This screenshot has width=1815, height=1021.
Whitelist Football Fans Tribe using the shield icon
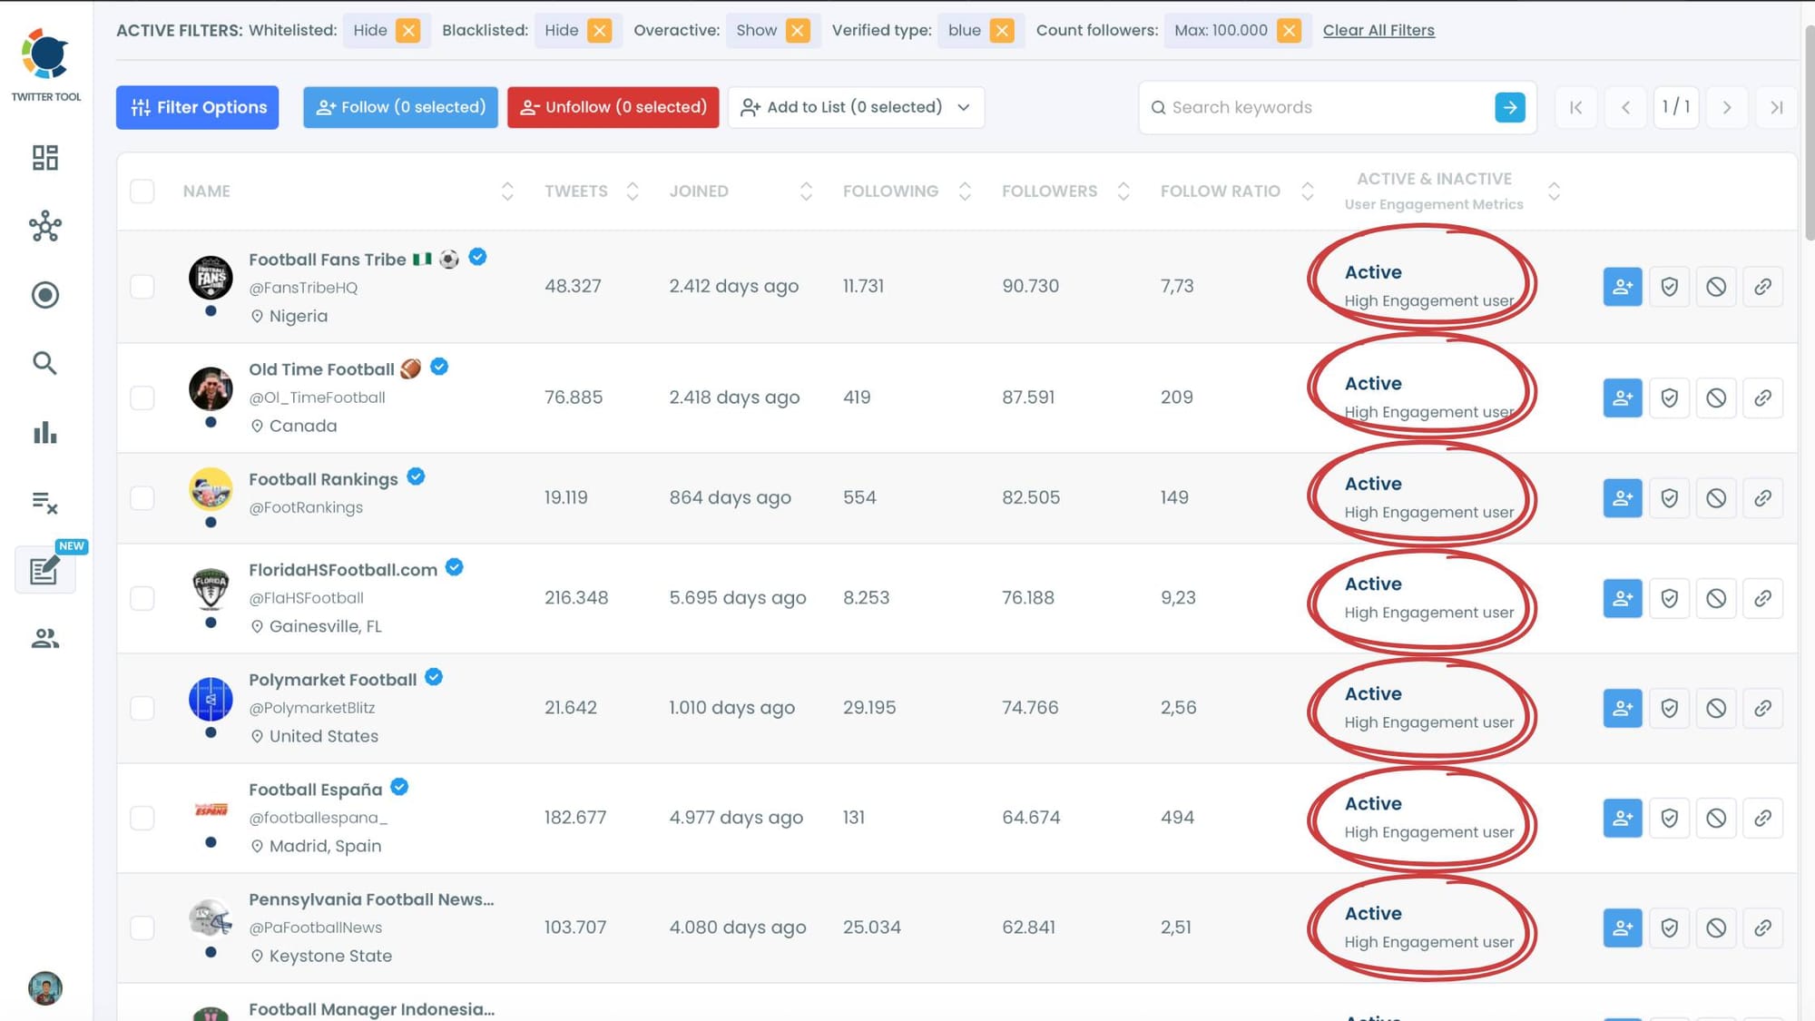point(1669,286)
